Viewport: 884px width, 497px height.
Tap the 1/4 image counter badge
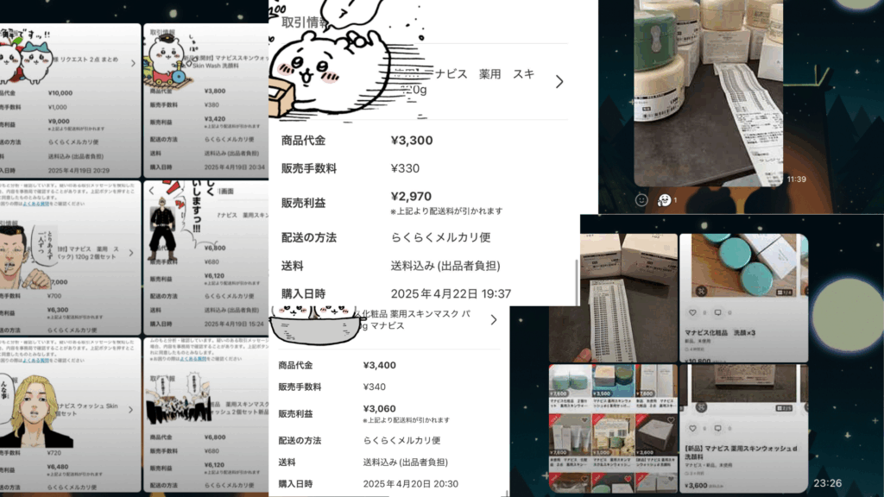[x=784, y=293]
